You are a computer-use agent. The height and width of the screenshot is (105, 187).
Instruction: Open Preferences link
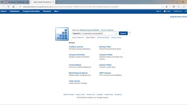[x=178, y=11]
